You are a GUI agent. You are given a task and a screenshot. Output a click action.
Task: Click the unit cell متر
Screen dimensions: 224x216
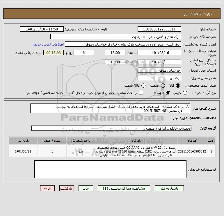click(81, 151)
